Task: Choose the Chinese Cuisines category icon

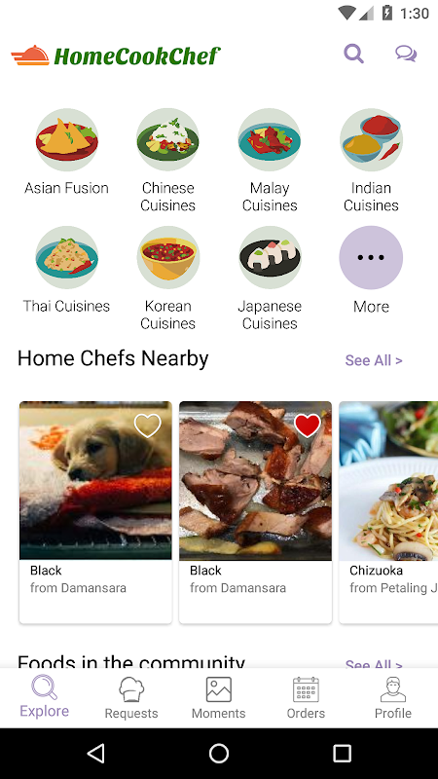Action: (x=167, y=139)
